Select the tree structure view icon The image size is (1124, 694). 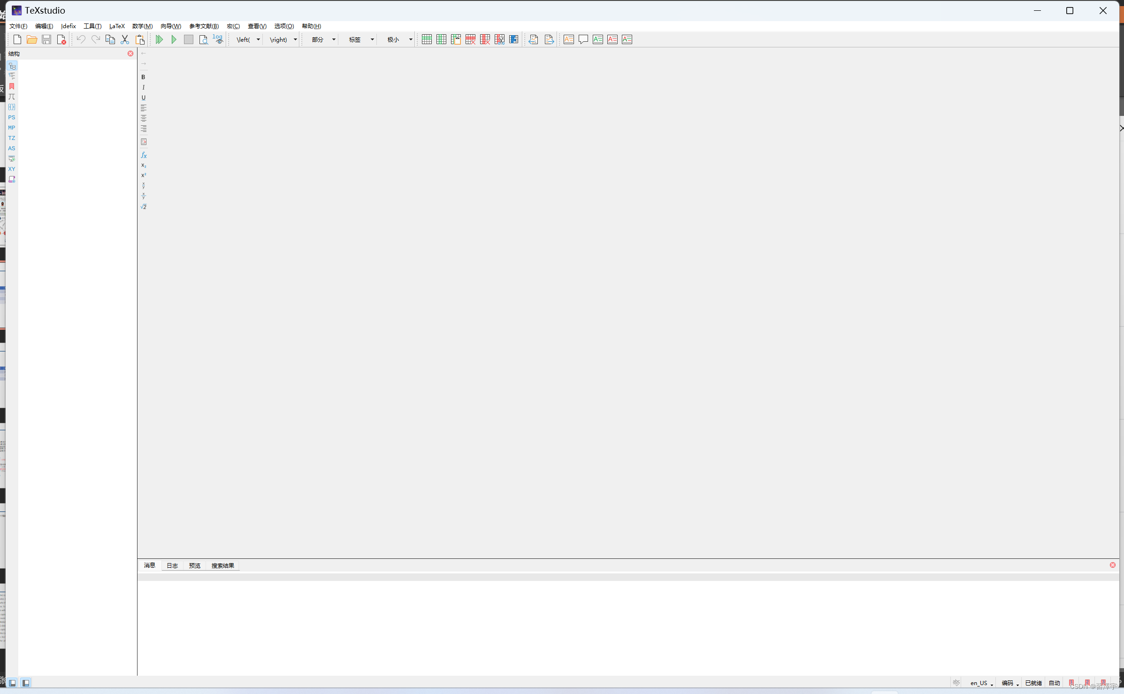point(12,66)
